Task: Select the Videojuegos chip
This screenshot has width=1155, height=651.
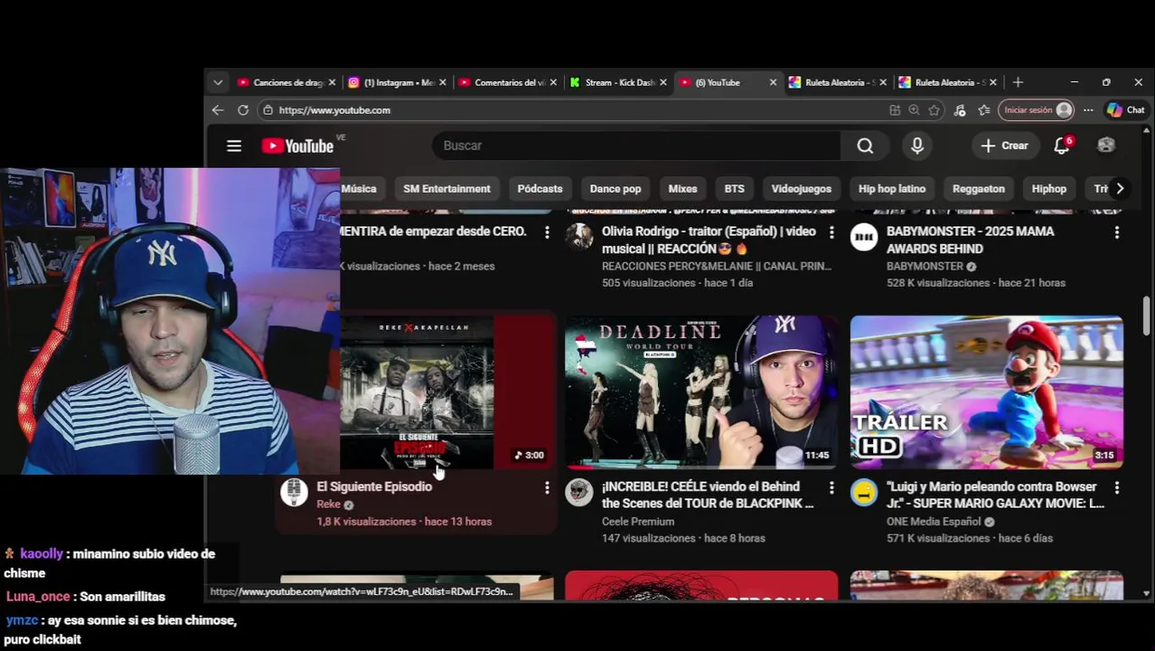Action: click(x=801, y=189)
